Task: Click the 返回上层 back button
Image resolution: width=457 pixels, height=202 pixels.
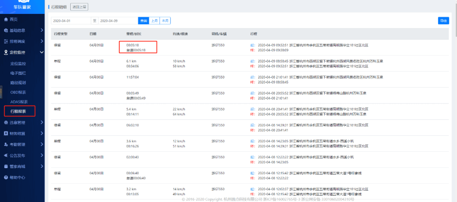Action: pos(79,8)
